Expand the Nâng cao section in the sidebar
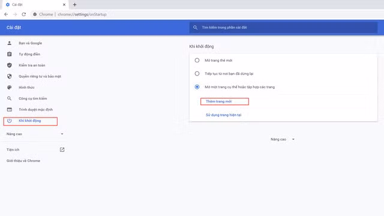This screenshot has height=216, width=384. tap(35, 134)
